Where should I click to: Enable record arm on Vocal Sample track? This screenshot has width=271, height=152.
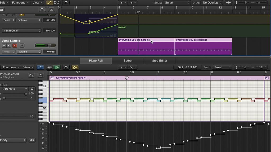15,45
